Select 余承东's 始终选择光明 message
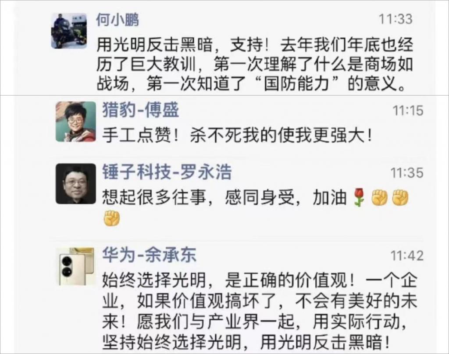The width and height of the screenshot is (449, 354). (x=260, y=311)
